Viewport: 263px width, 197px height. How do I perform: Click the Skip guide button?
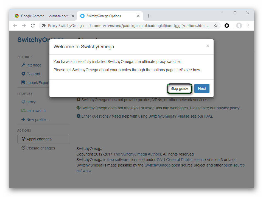coord(179,88)
